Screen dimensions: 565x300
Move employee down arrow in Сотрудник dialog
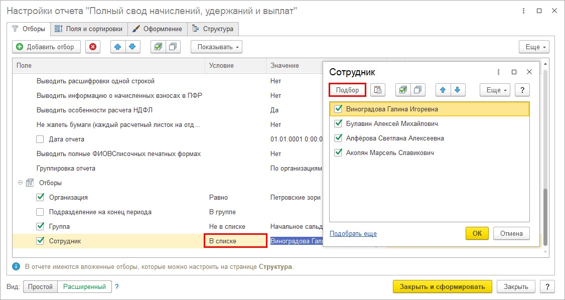[x=458, y=90]
